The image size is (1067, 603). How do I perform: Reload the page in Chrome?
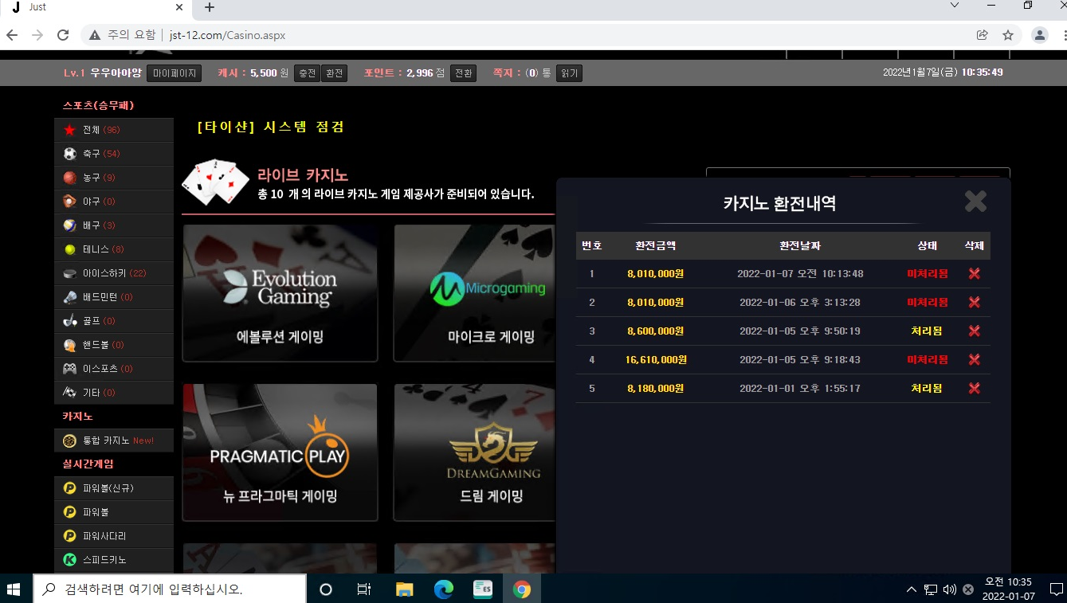pyautogui.click(x=63, y=35)
